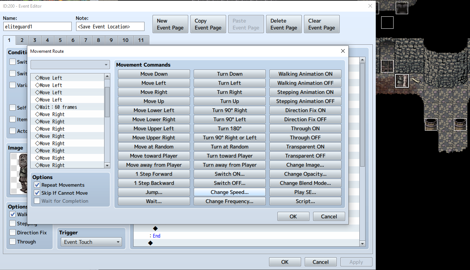Close the Movement Route dialog
Image resolution: width=470 pixels, height=270 pixels.
coord(343,51)
